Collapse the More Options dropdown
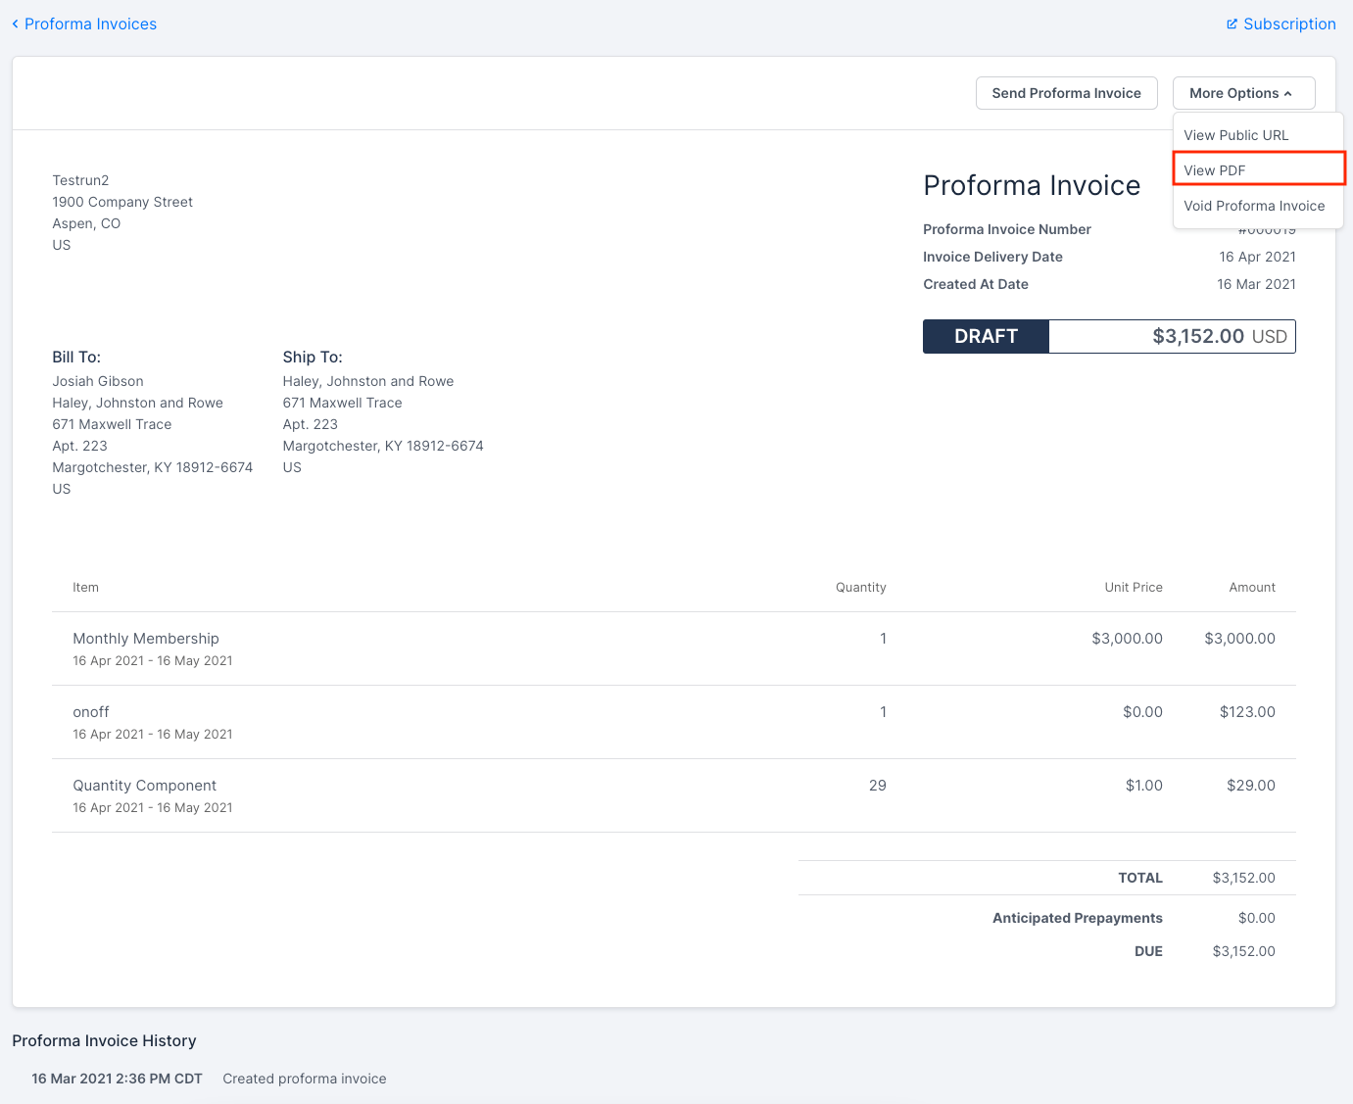Viewport: 1353px width, 1104px height. pos(1242,93)
